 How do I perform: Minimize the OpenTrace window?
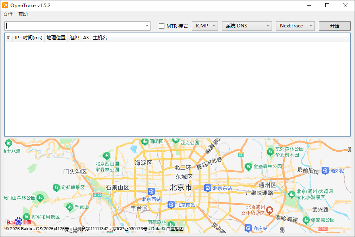(309, 5)
